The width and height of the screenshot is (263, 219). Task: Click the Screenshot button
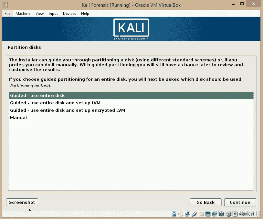tap(22, 202)
